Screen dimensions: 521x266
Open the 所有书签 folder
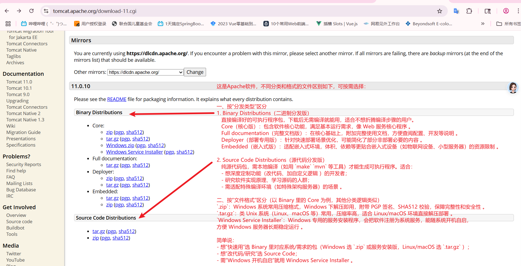[509, 24]
